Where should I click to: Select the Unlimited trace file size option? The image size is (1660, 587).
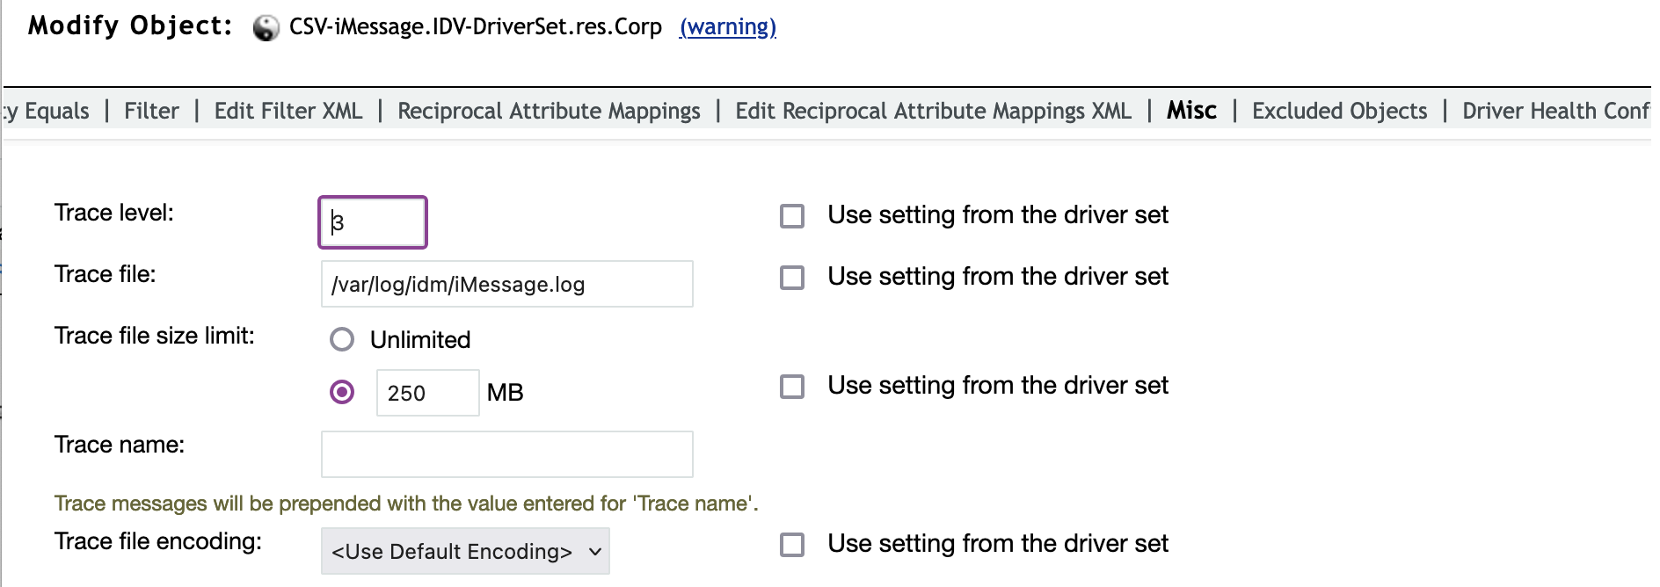click(x=342, y=339)
